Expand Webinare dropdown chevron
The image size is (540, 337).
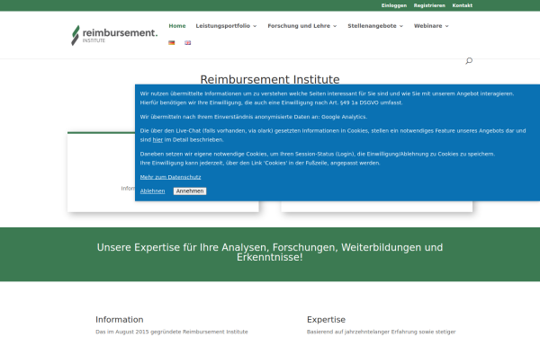tap(446, 26)
